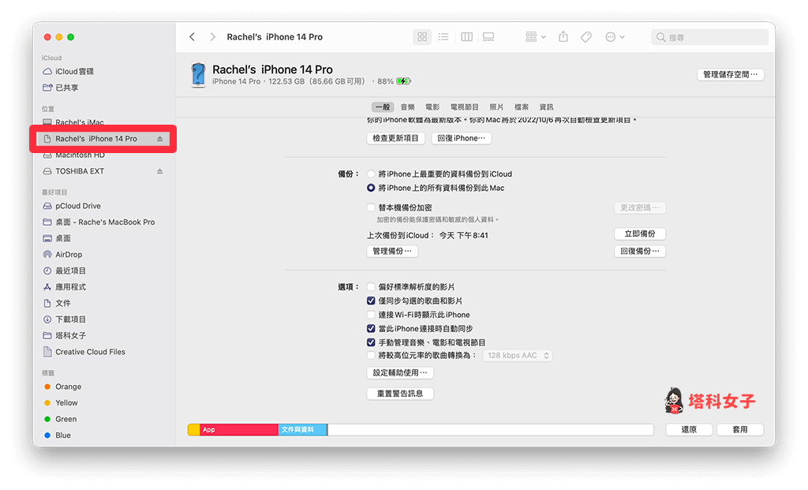Toggle 當此 iPhone 連接時自動同步 checkbox
The height and width of the screenshot is (490, 808).
[371, 328]
